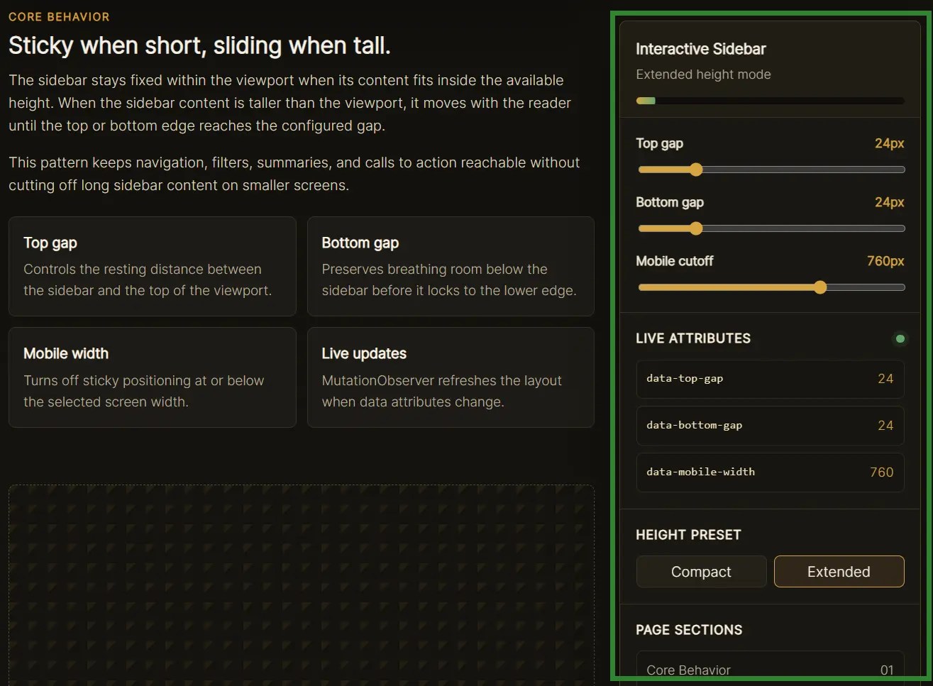
Task: Select the data-bottom-gap attribute row
Action: coord(770,425)
